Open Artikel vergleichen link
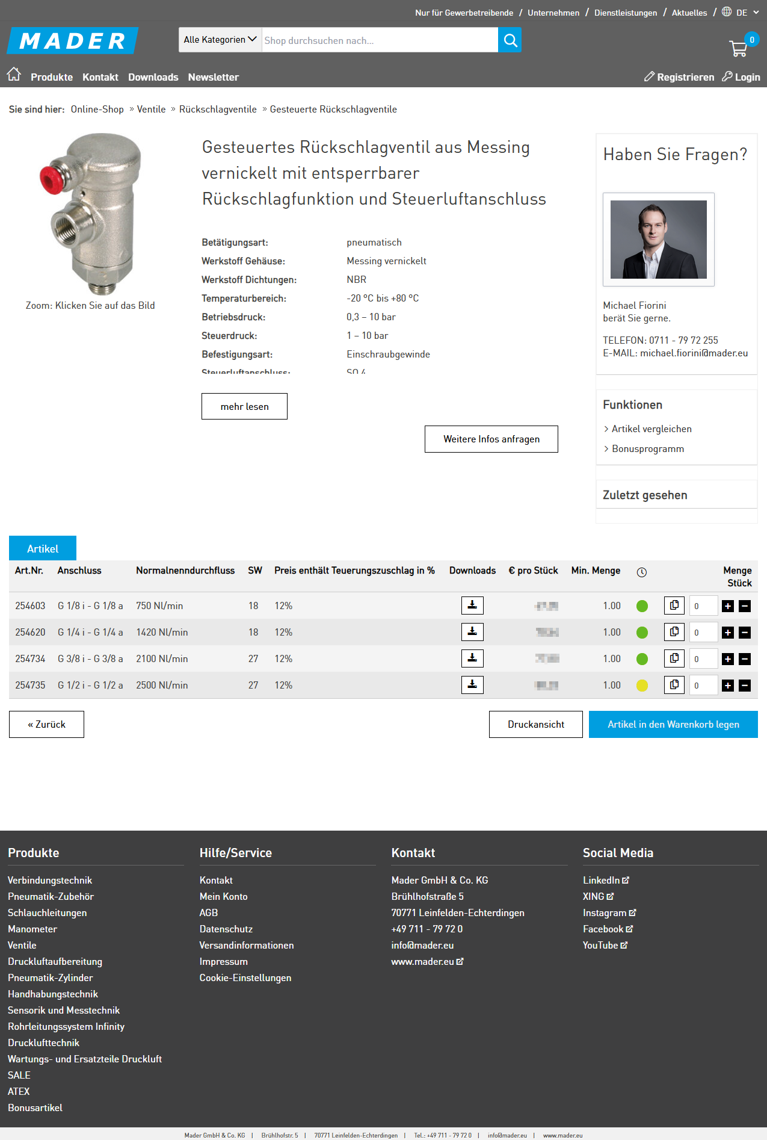Viewport: 767px width, 1140px height. (x=651, y=429)
